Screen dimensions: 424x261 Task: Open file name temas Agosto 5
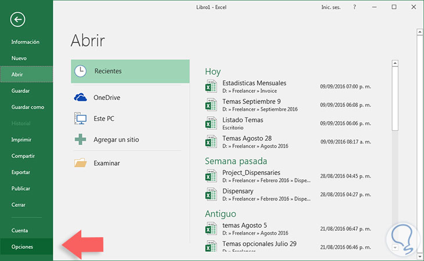[x=245, y=226]
